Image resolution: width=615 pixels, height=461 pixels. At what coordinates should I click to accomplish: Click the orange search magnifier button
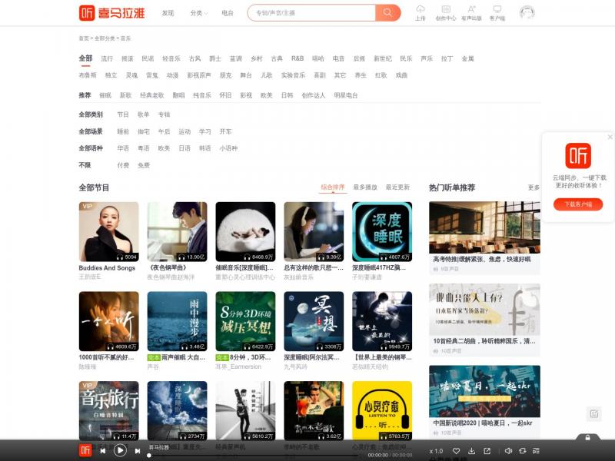tap(387, 12)
